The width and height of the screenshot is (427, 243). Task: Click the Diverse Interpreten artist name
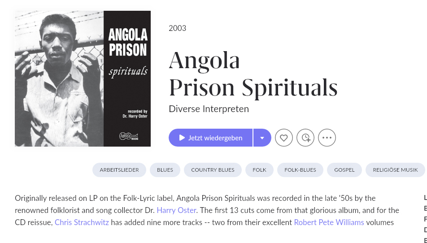pos(209,109)
